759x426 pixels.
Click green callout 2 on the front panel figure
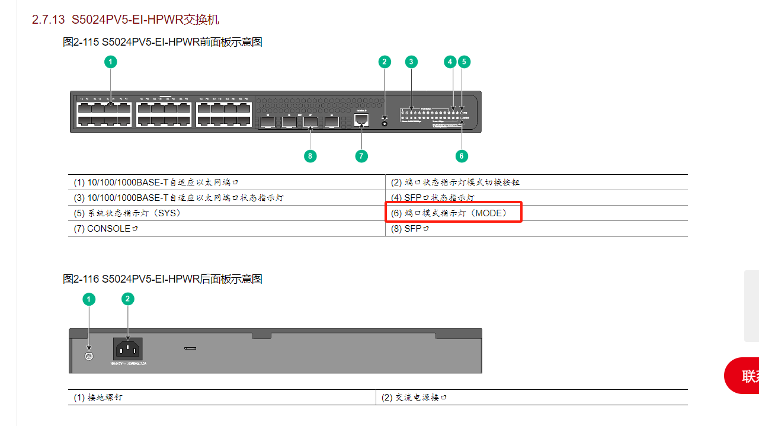pyautogui.click(x=385, y=62)
